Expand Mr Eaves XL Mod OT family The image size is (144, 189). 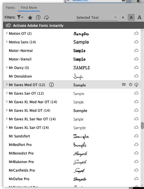(7, 110)
